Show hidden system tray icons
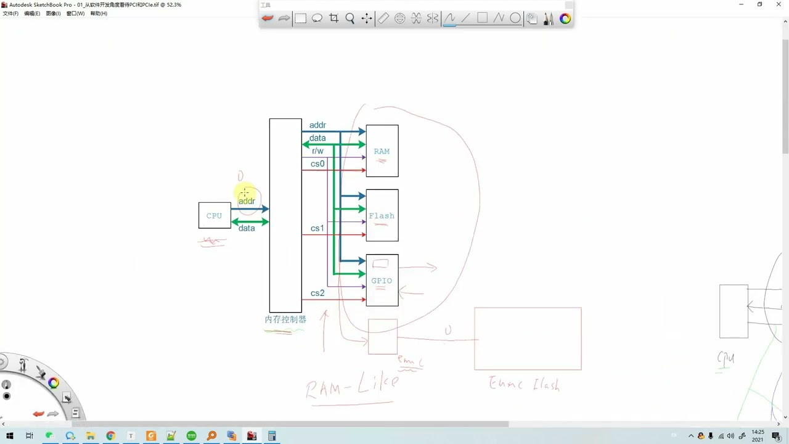This screenshot has width=789, height=444. pos(690,436)
